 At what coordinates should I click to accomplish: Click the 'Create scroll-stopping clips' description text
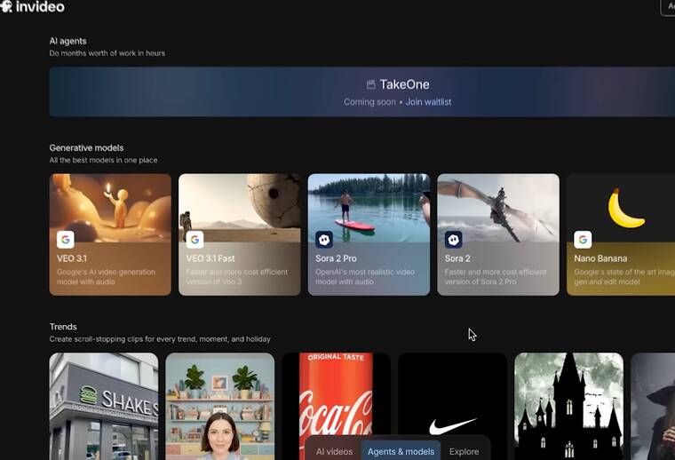pyautogui.click(x=160, y=339)
